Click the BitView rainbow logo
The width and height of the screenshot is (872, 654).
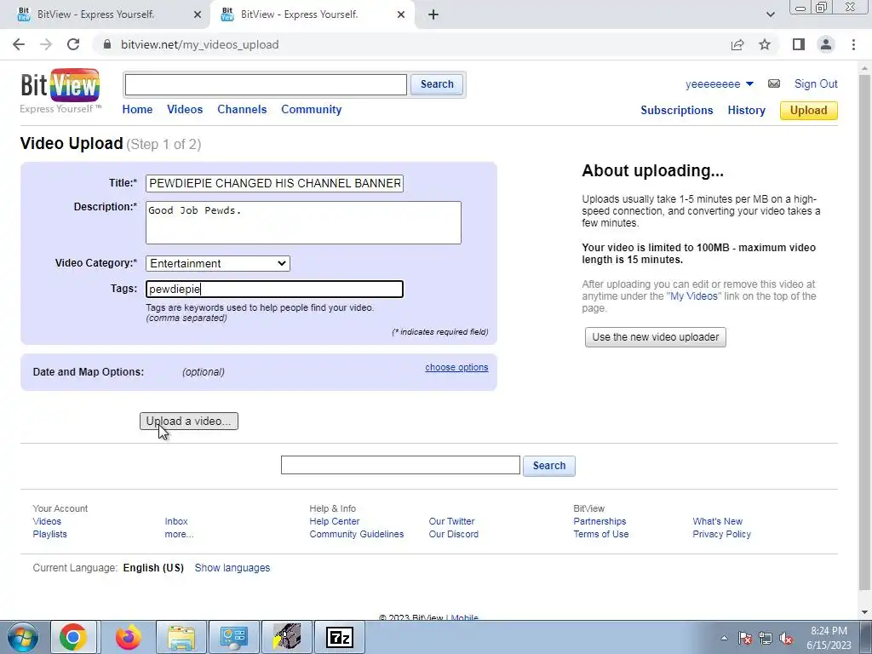coord(60,86)
